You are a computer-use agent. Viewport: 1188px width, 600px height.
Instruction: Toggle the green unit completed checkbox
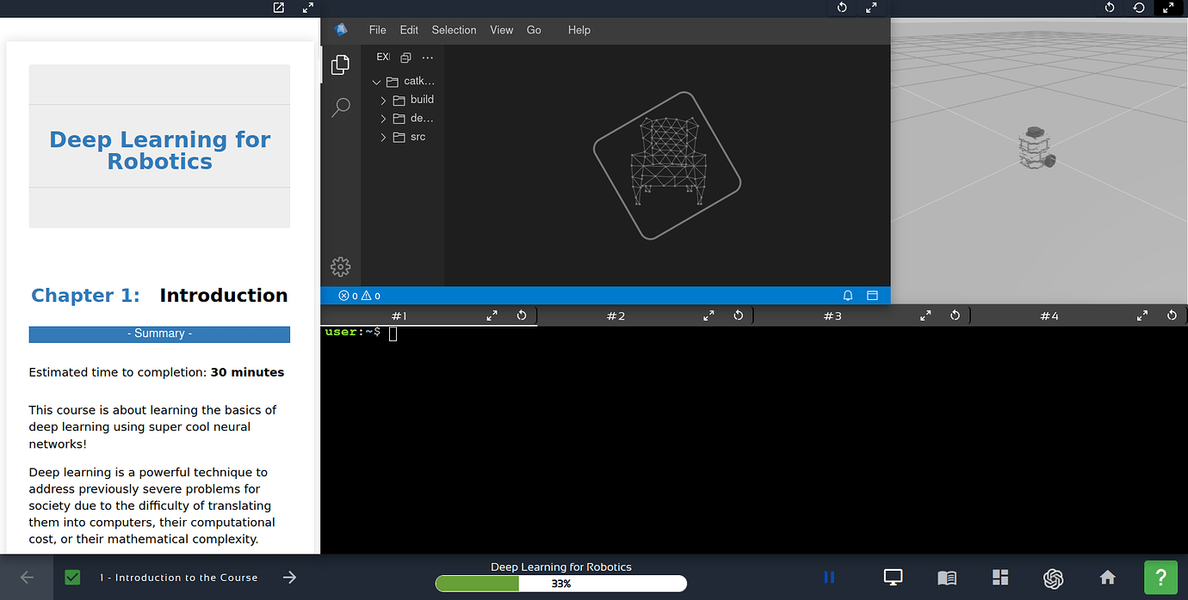72,578
